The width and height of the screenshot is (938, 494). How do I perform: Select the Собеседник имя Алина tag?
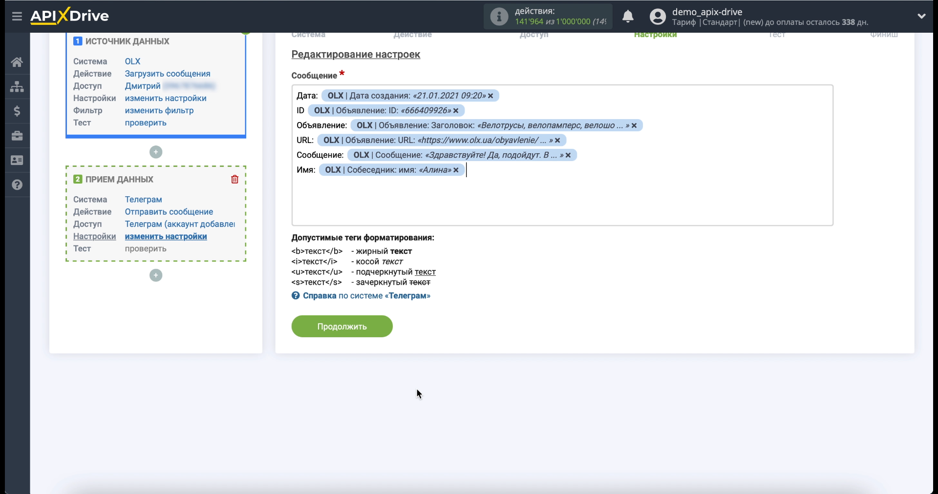click(x=392, y=170)
